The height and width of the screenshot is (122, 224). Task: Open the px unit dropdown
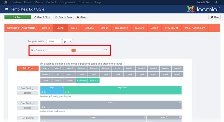67,42
